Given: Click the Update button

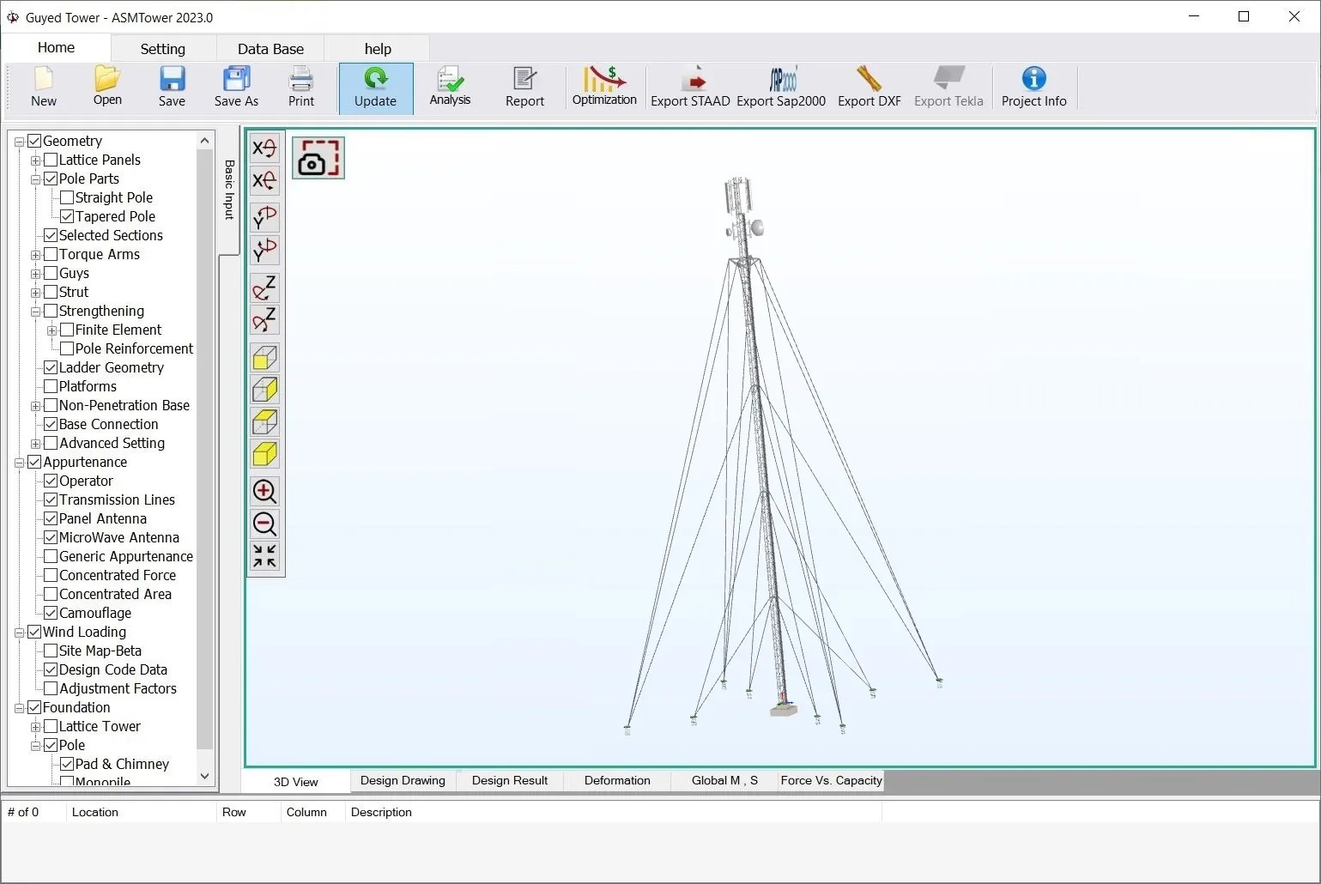Looking at the screenshot, I should click(375, 88).
